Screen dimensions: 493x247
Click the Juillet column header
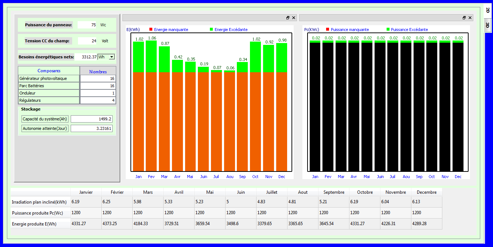272,192
